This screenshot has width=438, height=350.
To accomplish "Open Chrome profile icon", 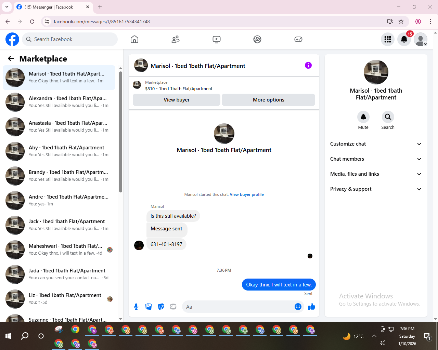I will pyautogui.click(x=418, y=22).
